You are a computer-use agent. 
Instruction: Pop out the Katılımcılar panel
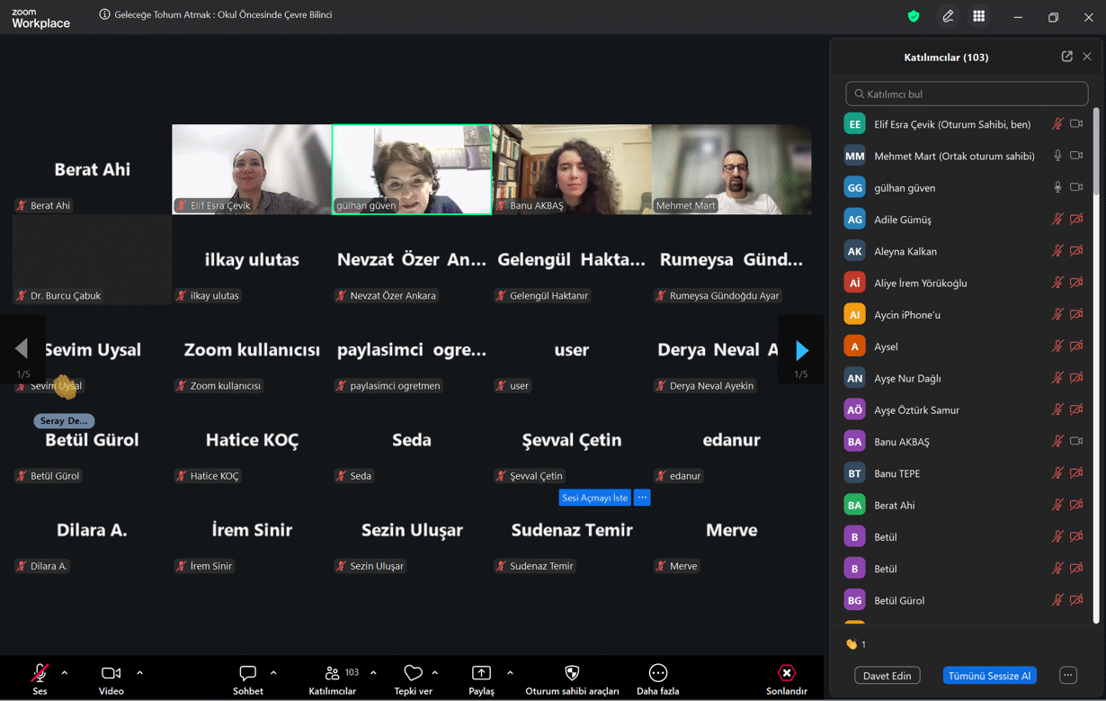(1066, 57)
